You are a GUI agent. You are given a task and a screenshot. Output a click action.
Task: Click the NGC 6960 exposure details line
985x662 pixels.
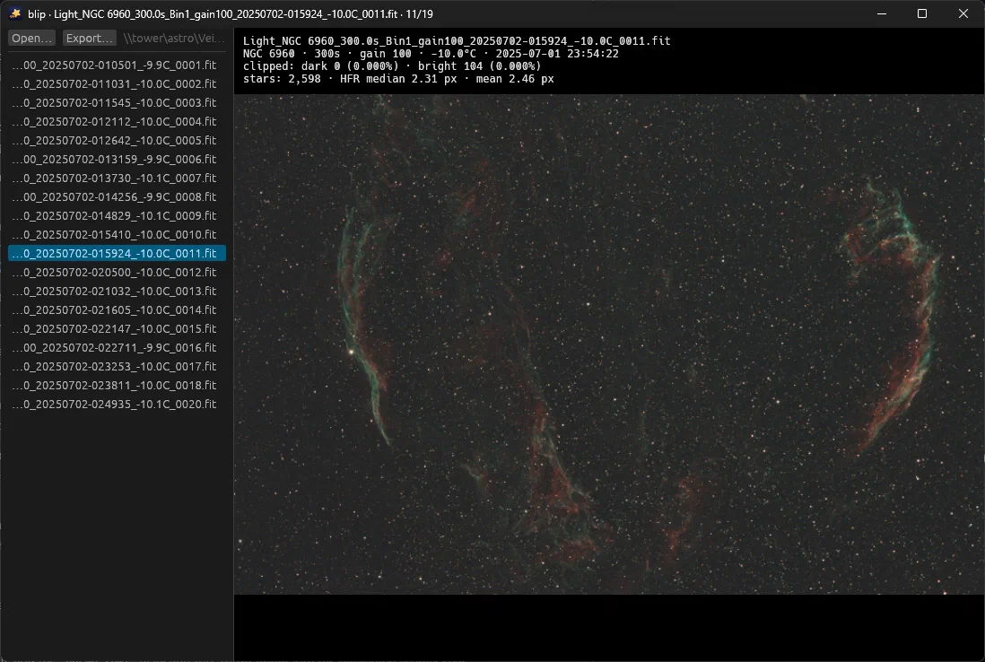pos(431,54)
